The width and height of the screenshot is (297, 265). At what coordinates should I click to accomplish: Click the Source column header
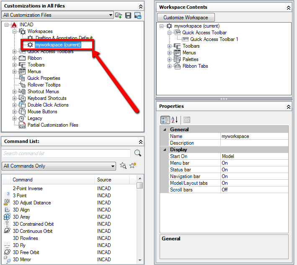104,180
